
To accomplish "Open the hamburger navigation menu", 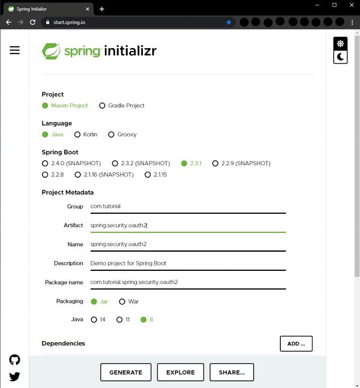I will [x=15, y=50].
